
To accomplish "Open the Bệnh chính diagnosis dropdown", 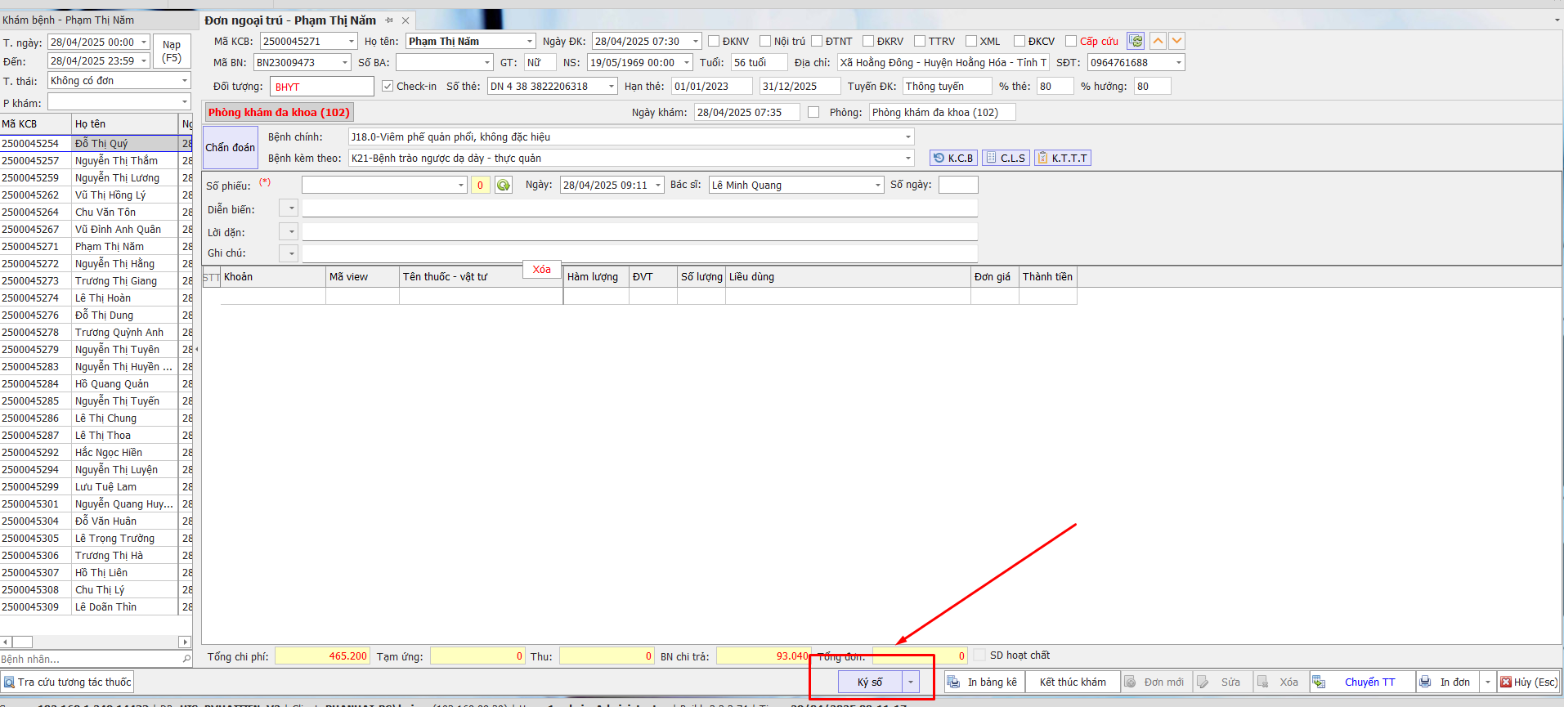I will pyautogui.click(x=907, y=137).
